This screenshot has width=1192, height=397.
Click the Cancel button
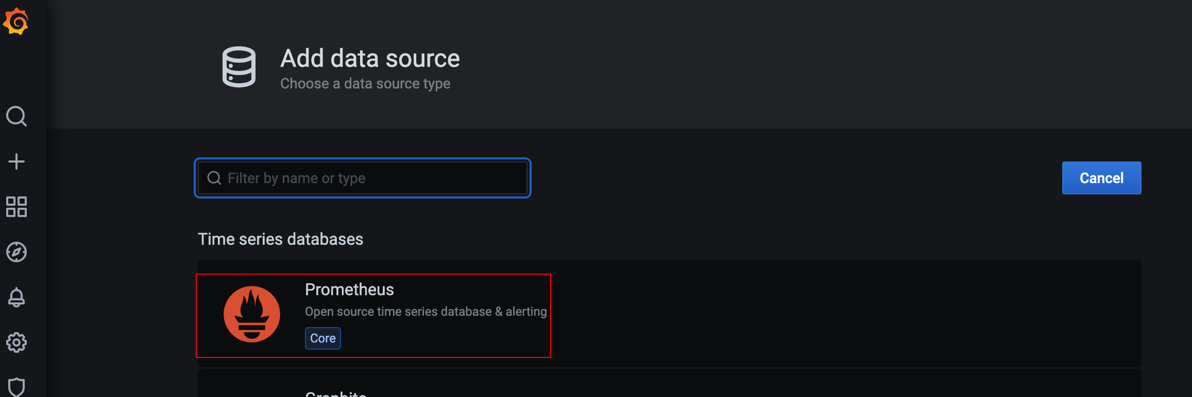[x=1101, y=178]
